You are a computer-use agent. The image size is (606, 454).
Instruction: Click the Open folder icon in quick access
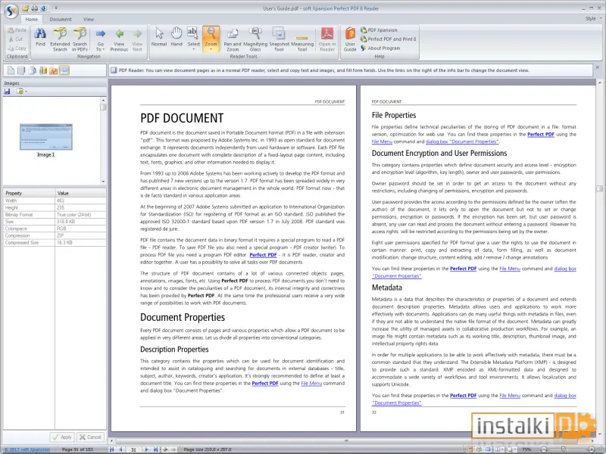click(26, 8)
